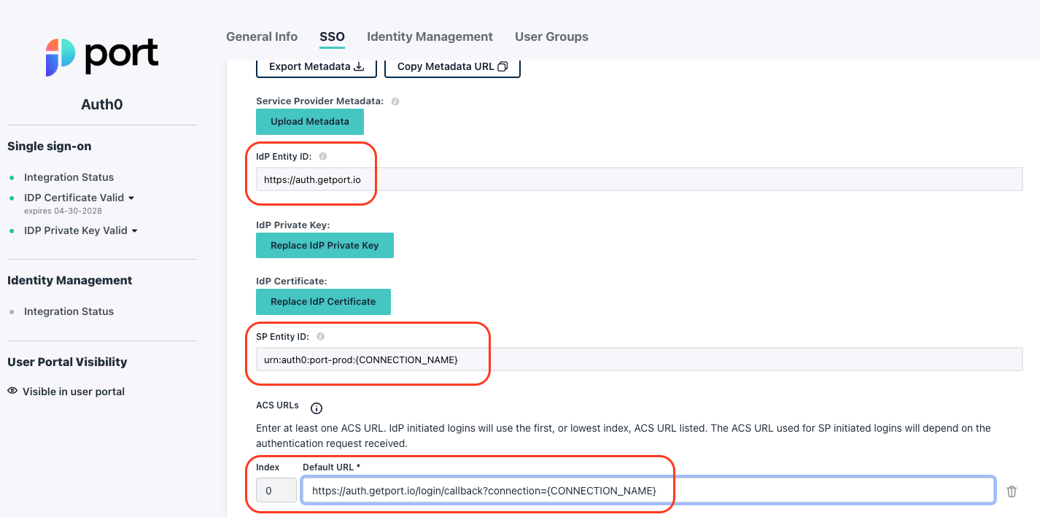
Task: Click the Default URL input field
Action: pyautogui.click(x=648, y=490)
